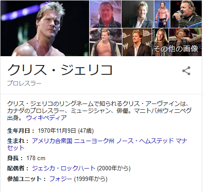Open the アメリカ合衆国 birthplace link
204x192 pixels.
click(x=52, y=141)
